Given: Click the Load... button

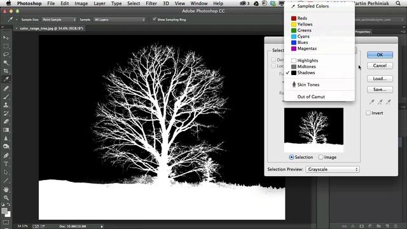Looking at the screenshot, I should 380,79.
